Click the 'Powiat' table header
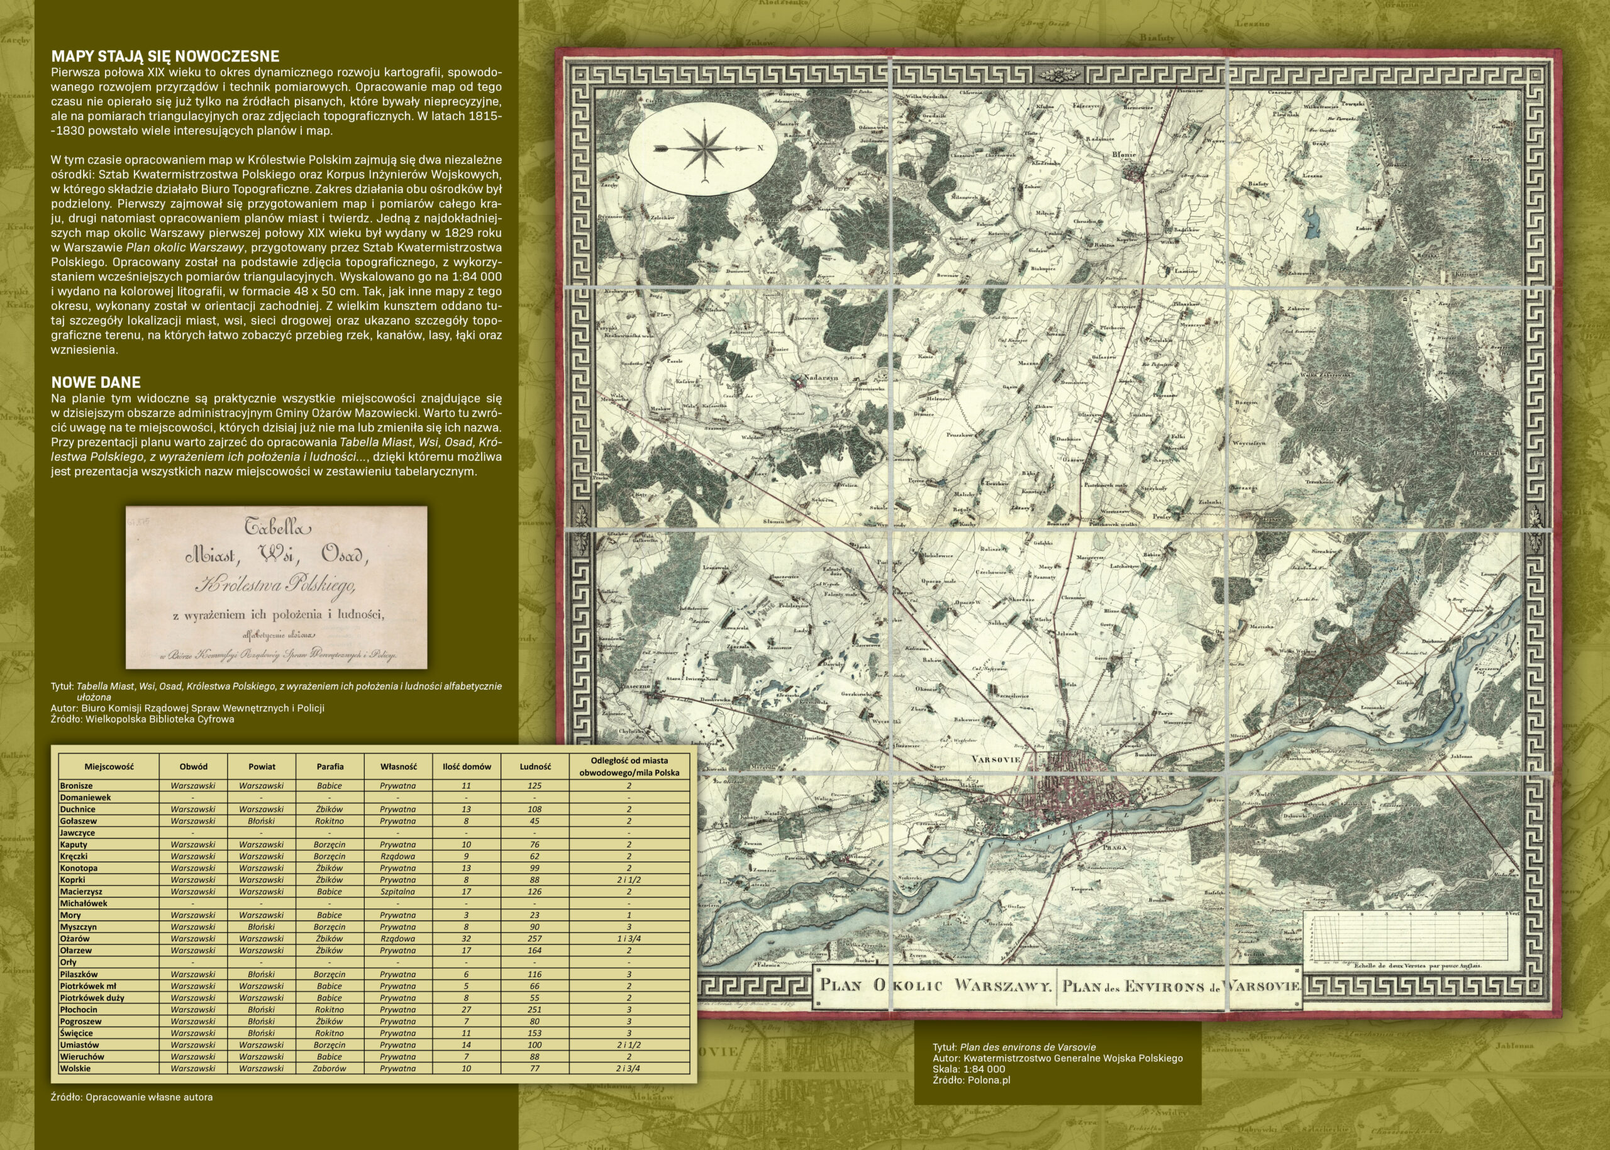The height and width of the screenshot is (1150, 1610). (x=262, y=766)
